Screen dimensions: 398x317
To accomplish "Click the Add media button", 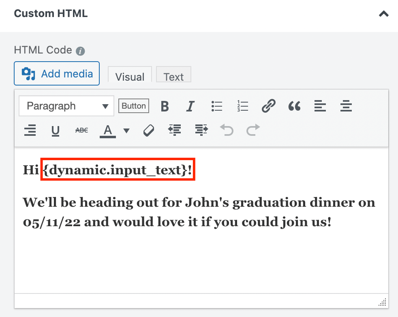I will pyautogui.click(x=56, y=73).
